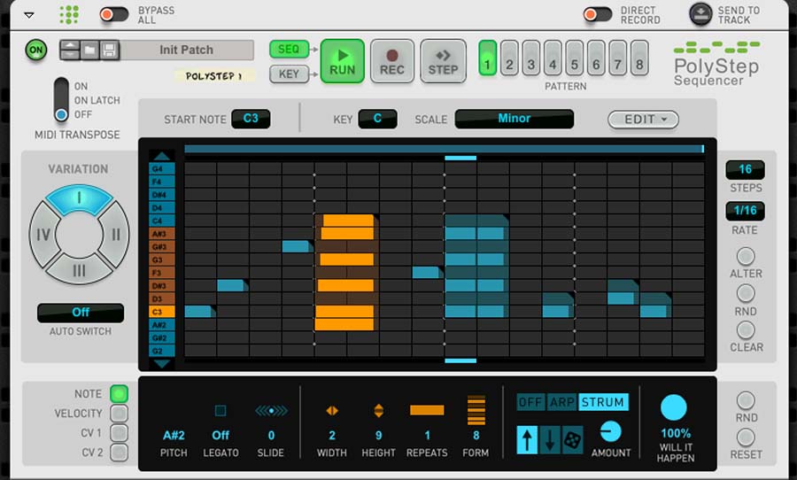Enable the NOTE edit mode button
797x480 pixels.
click(x=120, y=393)
